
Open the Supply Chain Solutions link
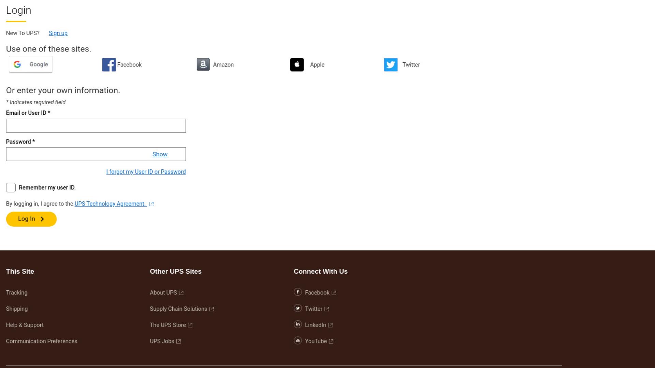(x=178, y=309)
